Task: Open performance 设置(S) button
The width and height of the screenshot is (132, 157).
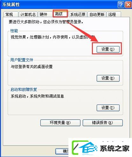Action: pyautogui.click(x=108, y=49)
